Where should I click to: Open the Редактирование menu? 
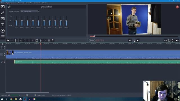11,3
